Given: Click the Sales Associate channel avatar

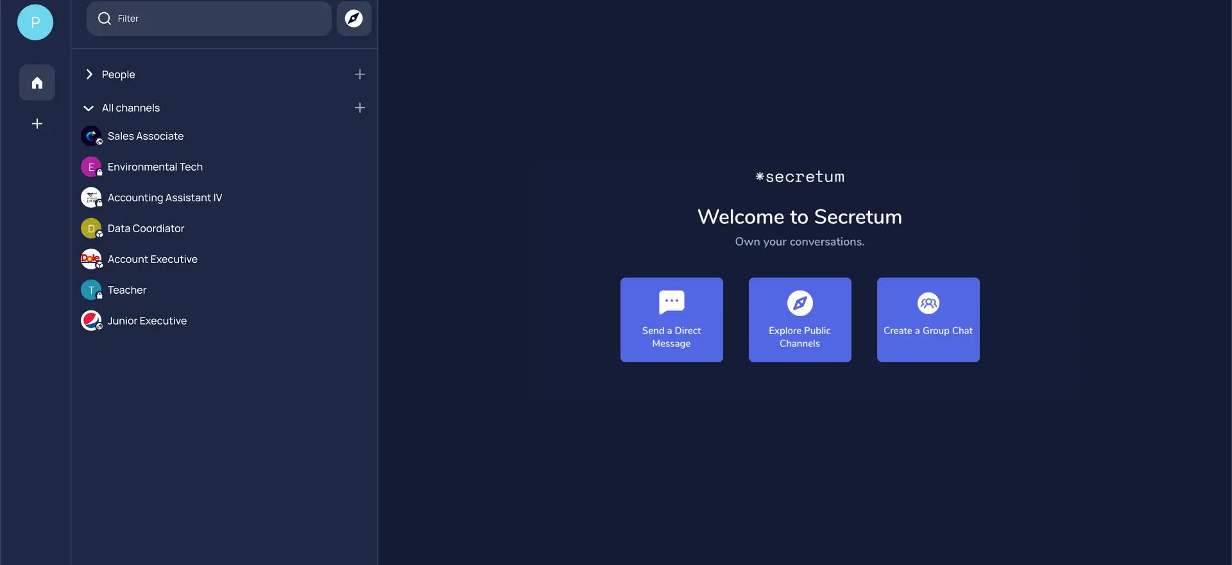Looking at the screenshot, I should [91, 136].
